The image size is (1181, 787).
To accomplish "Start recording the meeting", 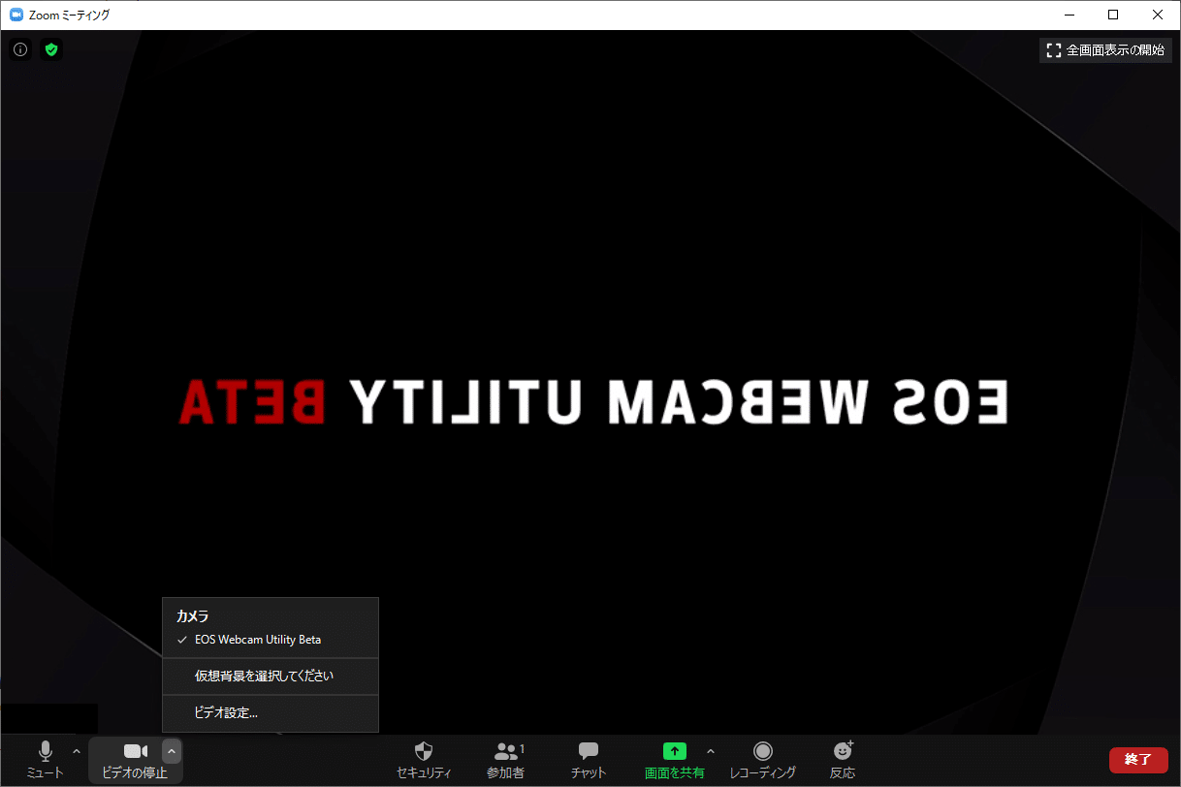I will pyautogui.click(x=763, y=760).
